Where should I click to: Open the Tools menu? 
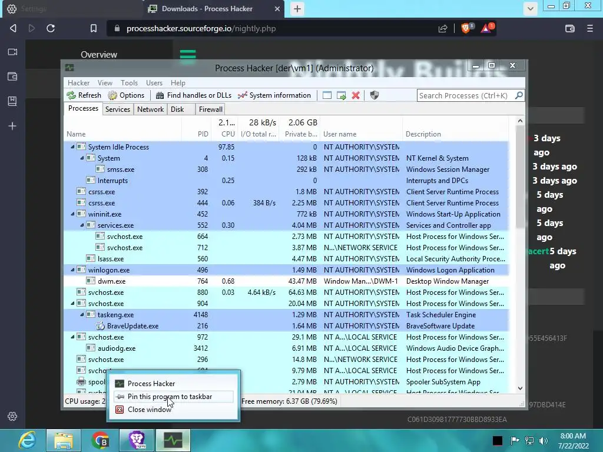point(129,82)
